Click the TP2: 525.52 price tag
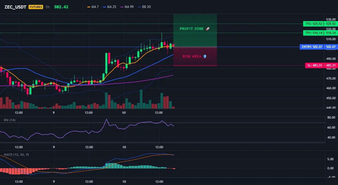This screenshot has width=338, height=185. tap(313, 24)
